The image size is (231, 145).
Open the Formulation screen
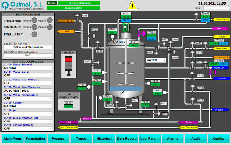35,139
